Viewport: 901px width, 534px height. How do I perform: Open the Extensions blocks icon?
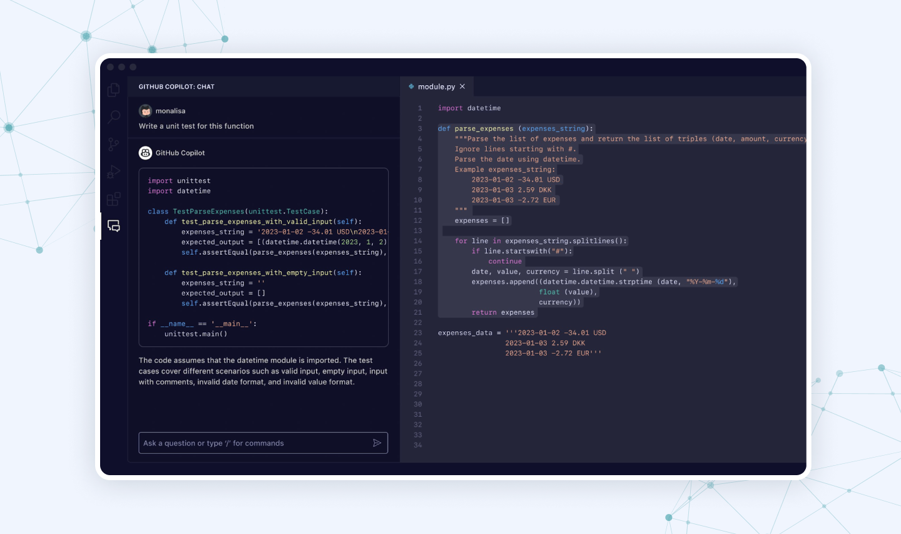(x=114, y=199)
